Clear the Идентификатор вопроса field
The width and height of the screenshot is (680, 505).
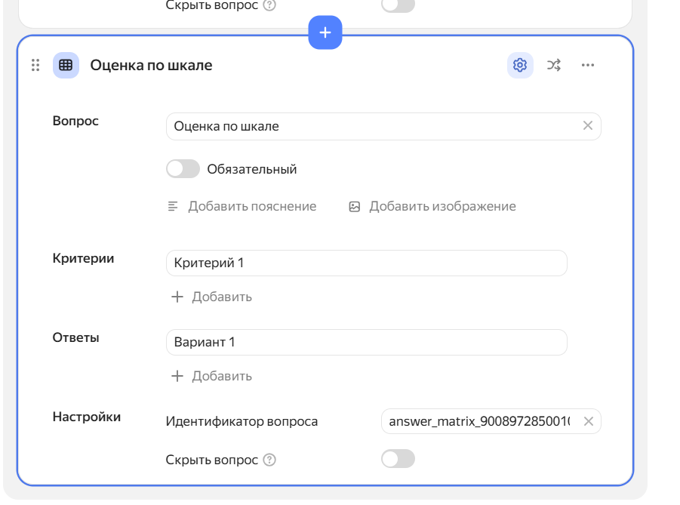point(588,421)
